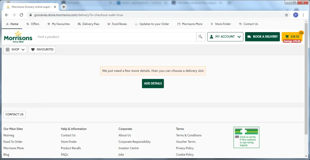Click the FAVOURITES heart button
The height and width of the screenshot is (160, 310).
click(42, 49)
